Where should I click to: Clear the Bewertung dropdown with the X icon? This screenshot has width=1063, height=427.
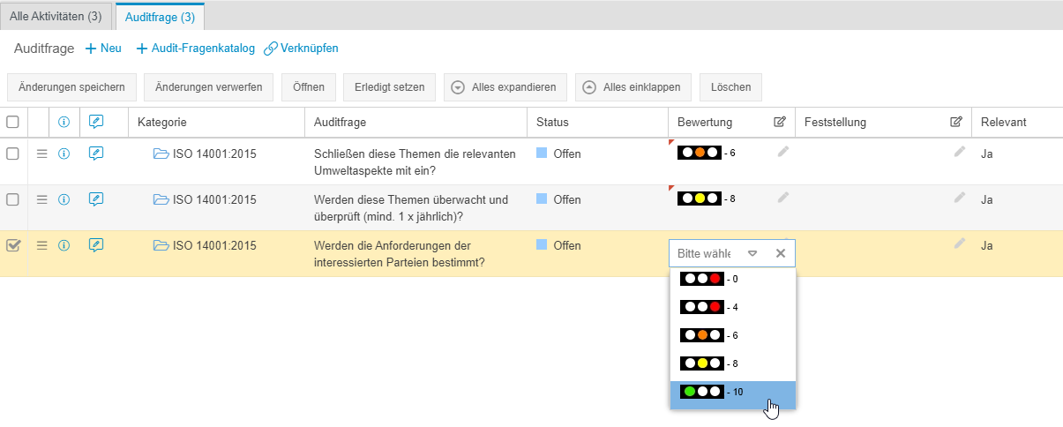pos(780,254)
